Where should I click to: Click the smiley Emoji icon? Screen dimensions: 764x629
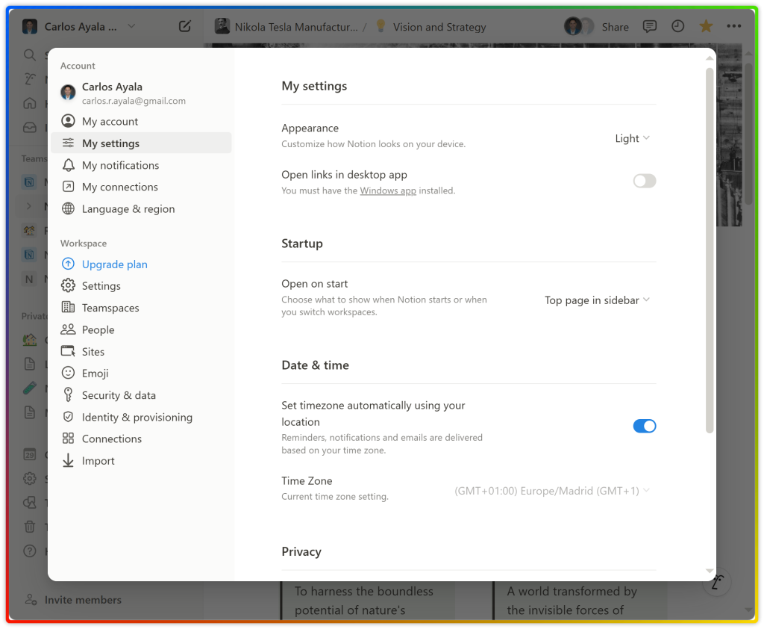[68, 374]
